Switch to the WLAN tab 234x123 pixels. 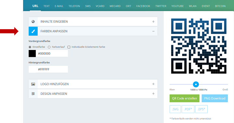coord(192,6)
